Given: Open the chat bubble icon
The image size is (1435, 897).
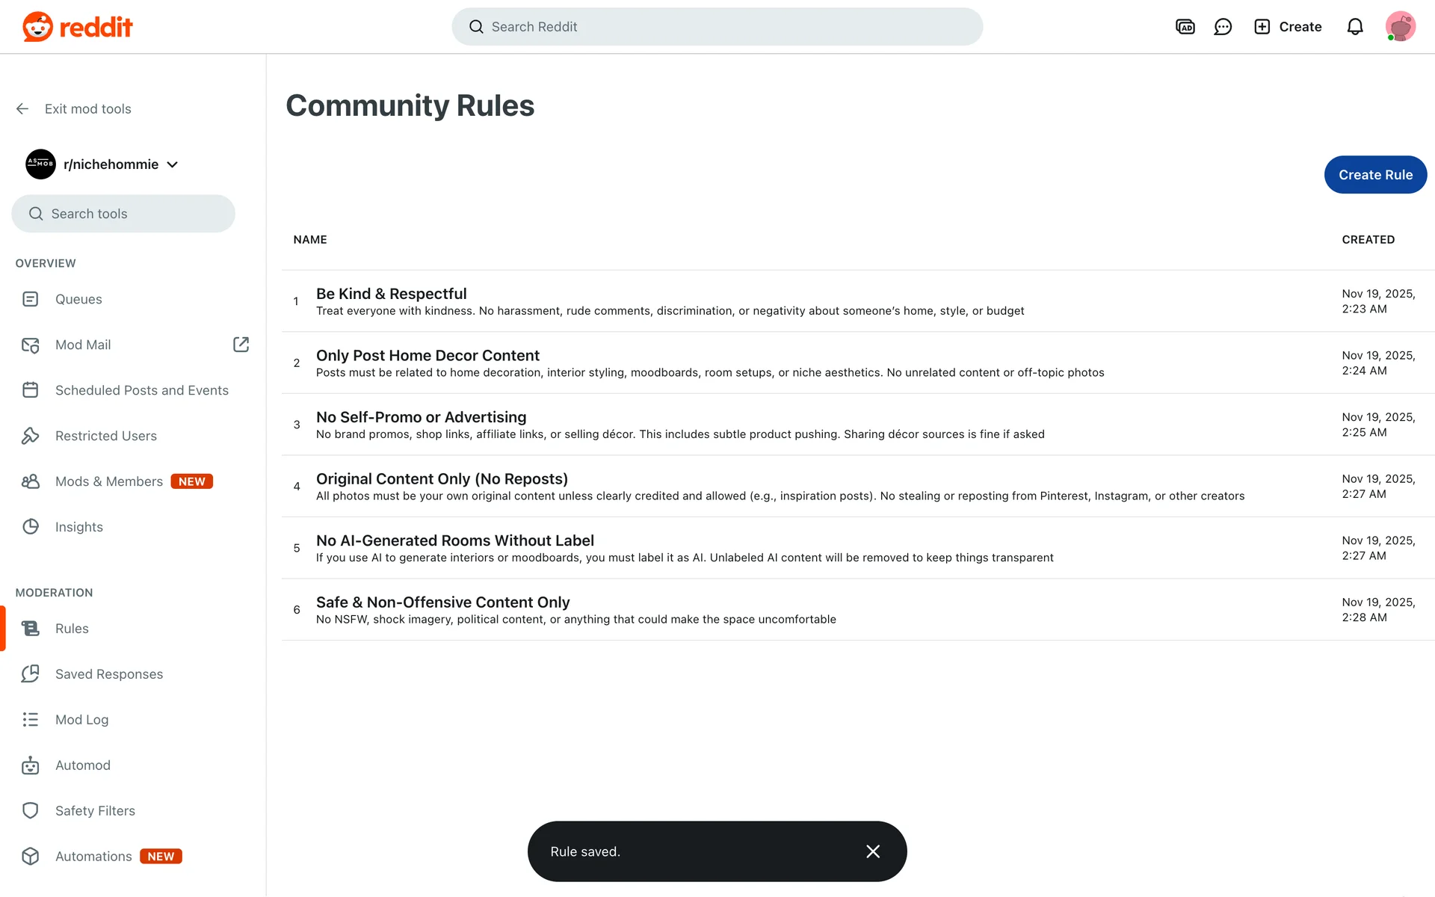Looking at the screenshot, I should (1223, 27).
